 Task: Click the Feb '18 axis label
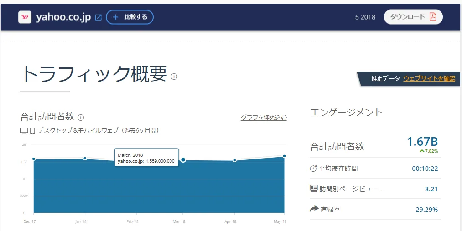pyautogui.click(x=132, y=221)
